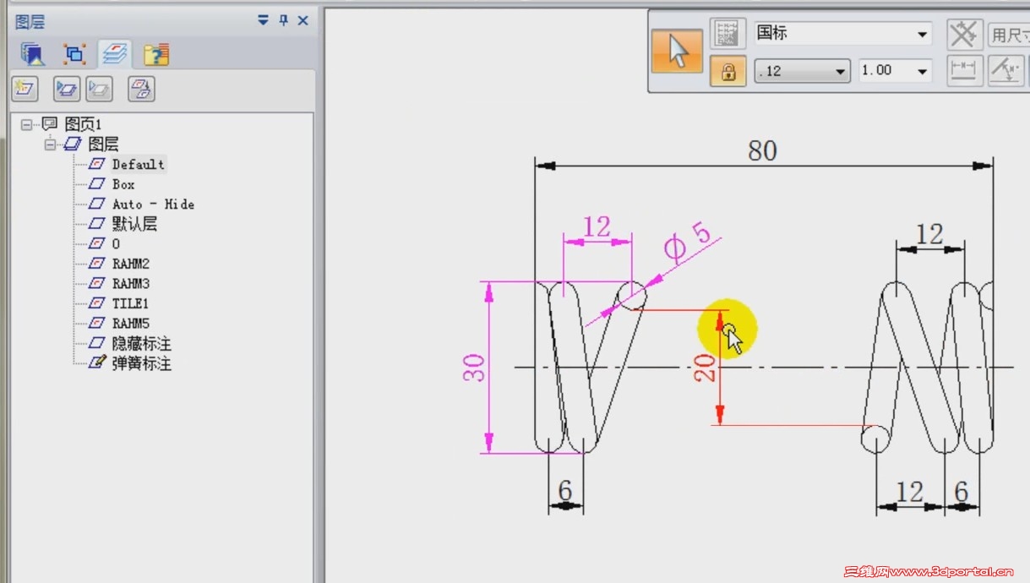
Task: Switch to the Layers tab icon
Action: (x=114, y=55)
